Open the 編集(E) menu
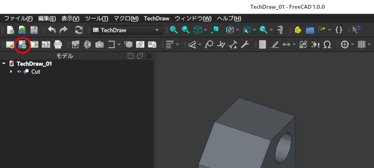374x168 pixels. (47, 18)
